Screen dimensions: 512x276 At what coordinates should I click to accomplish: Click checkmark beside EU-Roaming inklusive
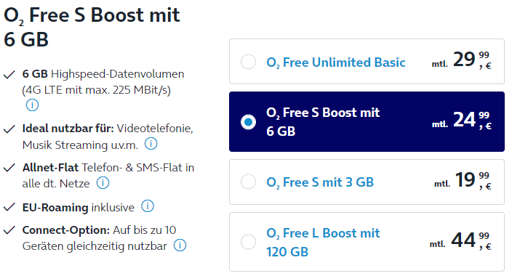click(x=9, y=208)
